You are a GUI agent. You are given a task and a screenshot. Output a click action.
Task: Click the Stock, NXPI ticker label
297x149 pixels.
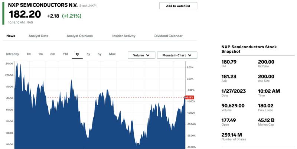[x=88, y=6]
